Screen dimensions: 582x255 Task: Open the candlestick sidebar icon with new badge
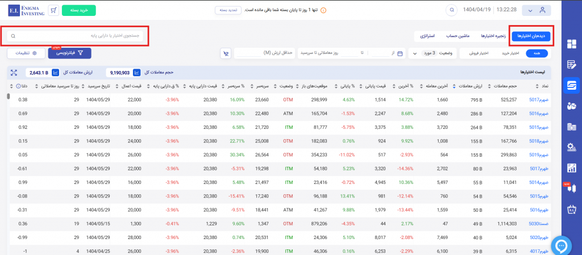click(571, 189)
